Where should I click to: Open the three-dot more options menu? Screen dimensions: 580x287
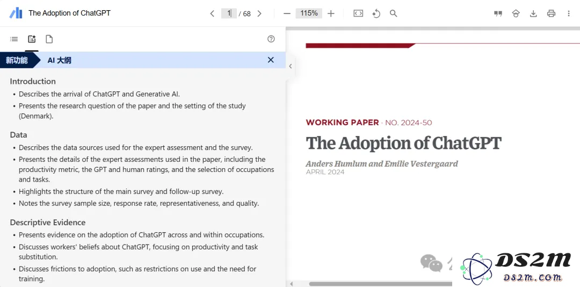(569, 13)
